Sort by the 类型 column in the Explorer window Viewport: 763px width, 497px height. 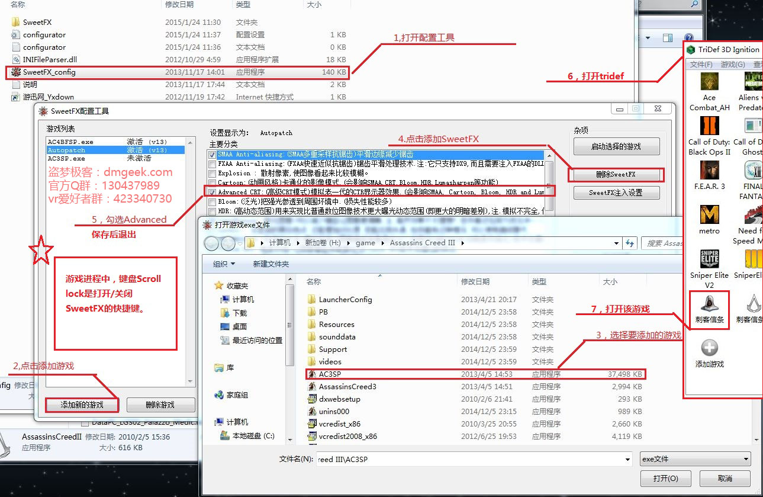click(x=243, y=5)
